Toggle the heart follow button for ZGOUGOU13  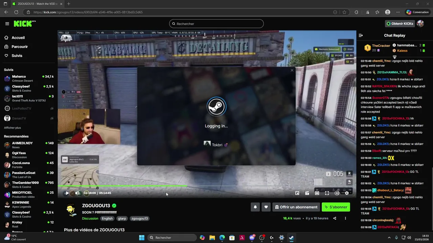(x=266, y=207)
